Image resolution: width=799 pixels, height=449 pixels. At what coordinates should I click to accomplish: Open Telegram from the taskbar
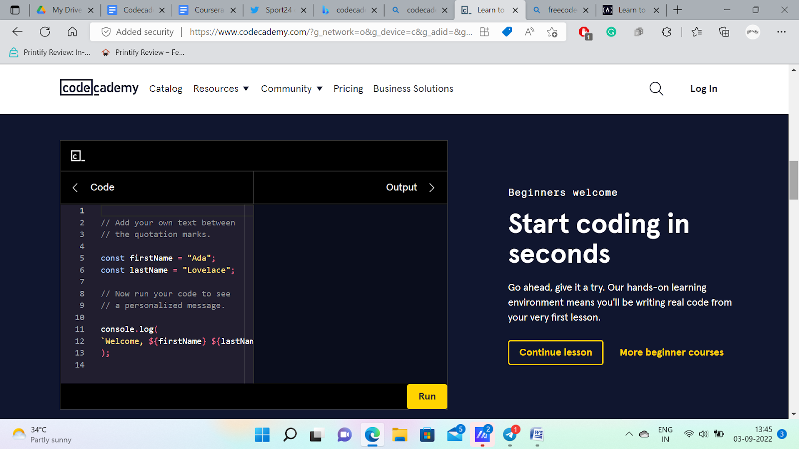[510, 434]
